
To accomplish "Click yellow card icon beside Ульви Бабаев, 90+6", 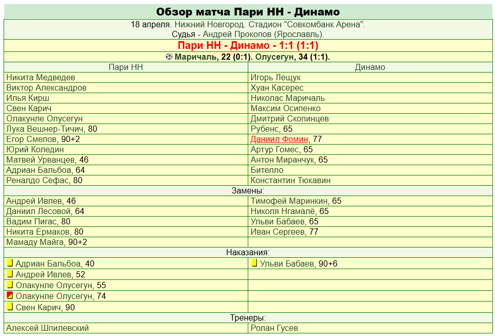I will pyautogui.click(x=254, y=263).
